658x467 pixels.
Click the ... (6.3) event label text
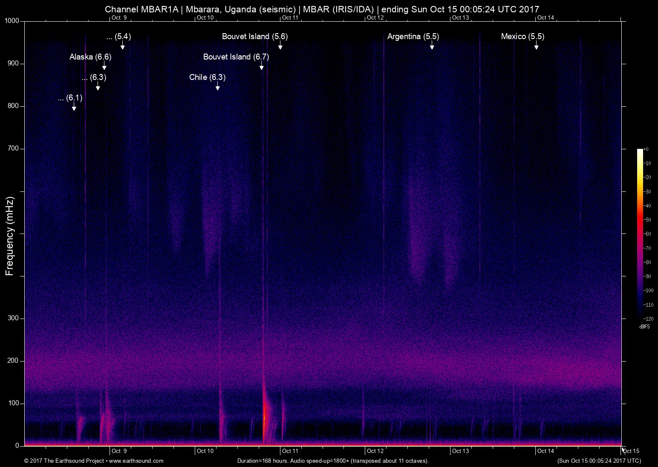94,77
